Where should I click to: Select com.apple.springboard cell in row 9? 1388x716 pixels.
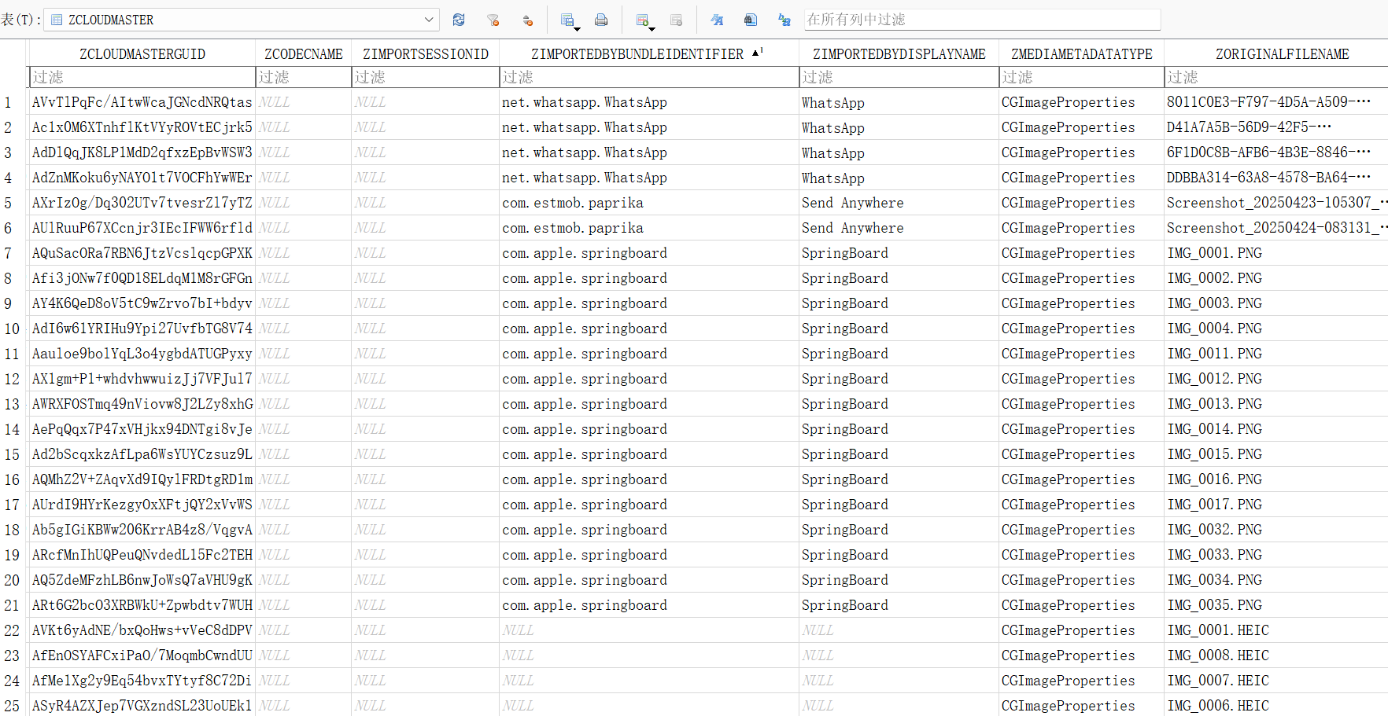tap(649, 303)
